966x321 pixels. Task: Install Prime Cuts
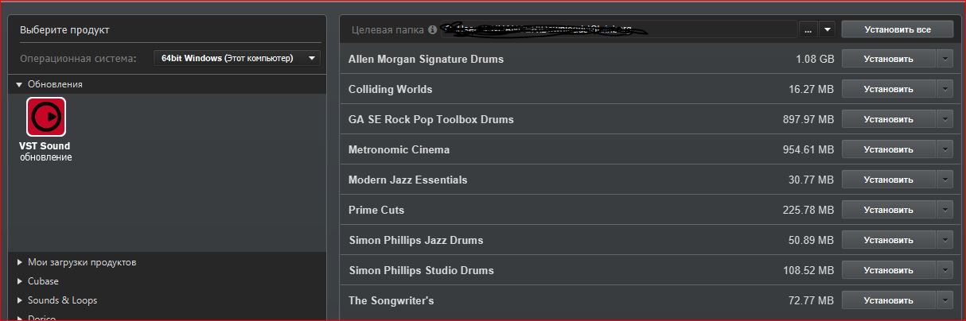[889, 210]
